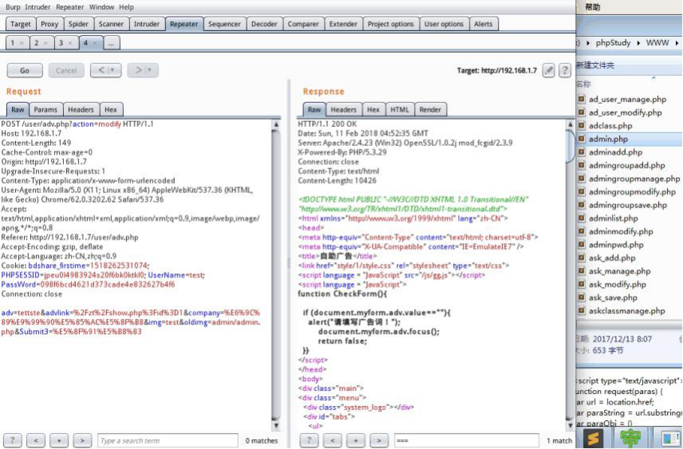The image size is (683, 449).
Task: Show response Headers tab
Action: tap(344, 109)
